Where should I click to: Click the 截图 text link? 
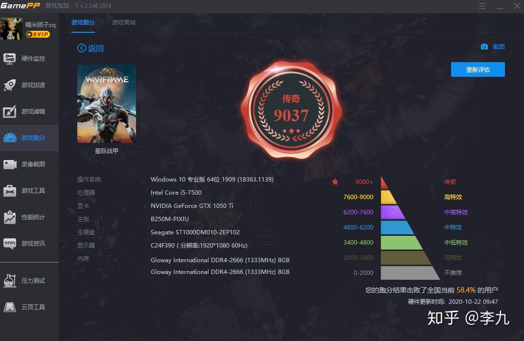tap(499, 47)
